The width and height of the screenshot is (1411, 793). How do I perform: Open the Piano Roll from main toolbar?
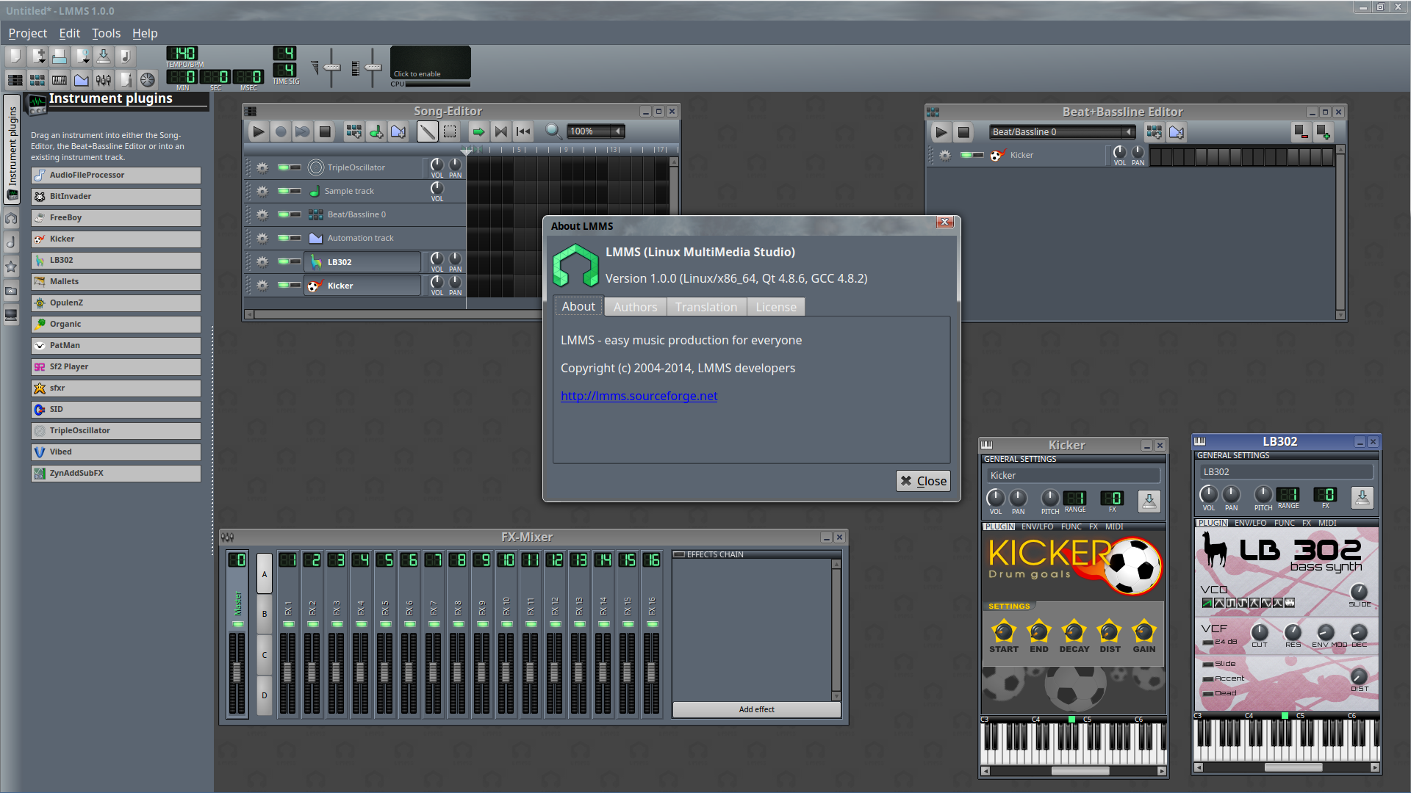pyautogui.click(x=60, y=80)
